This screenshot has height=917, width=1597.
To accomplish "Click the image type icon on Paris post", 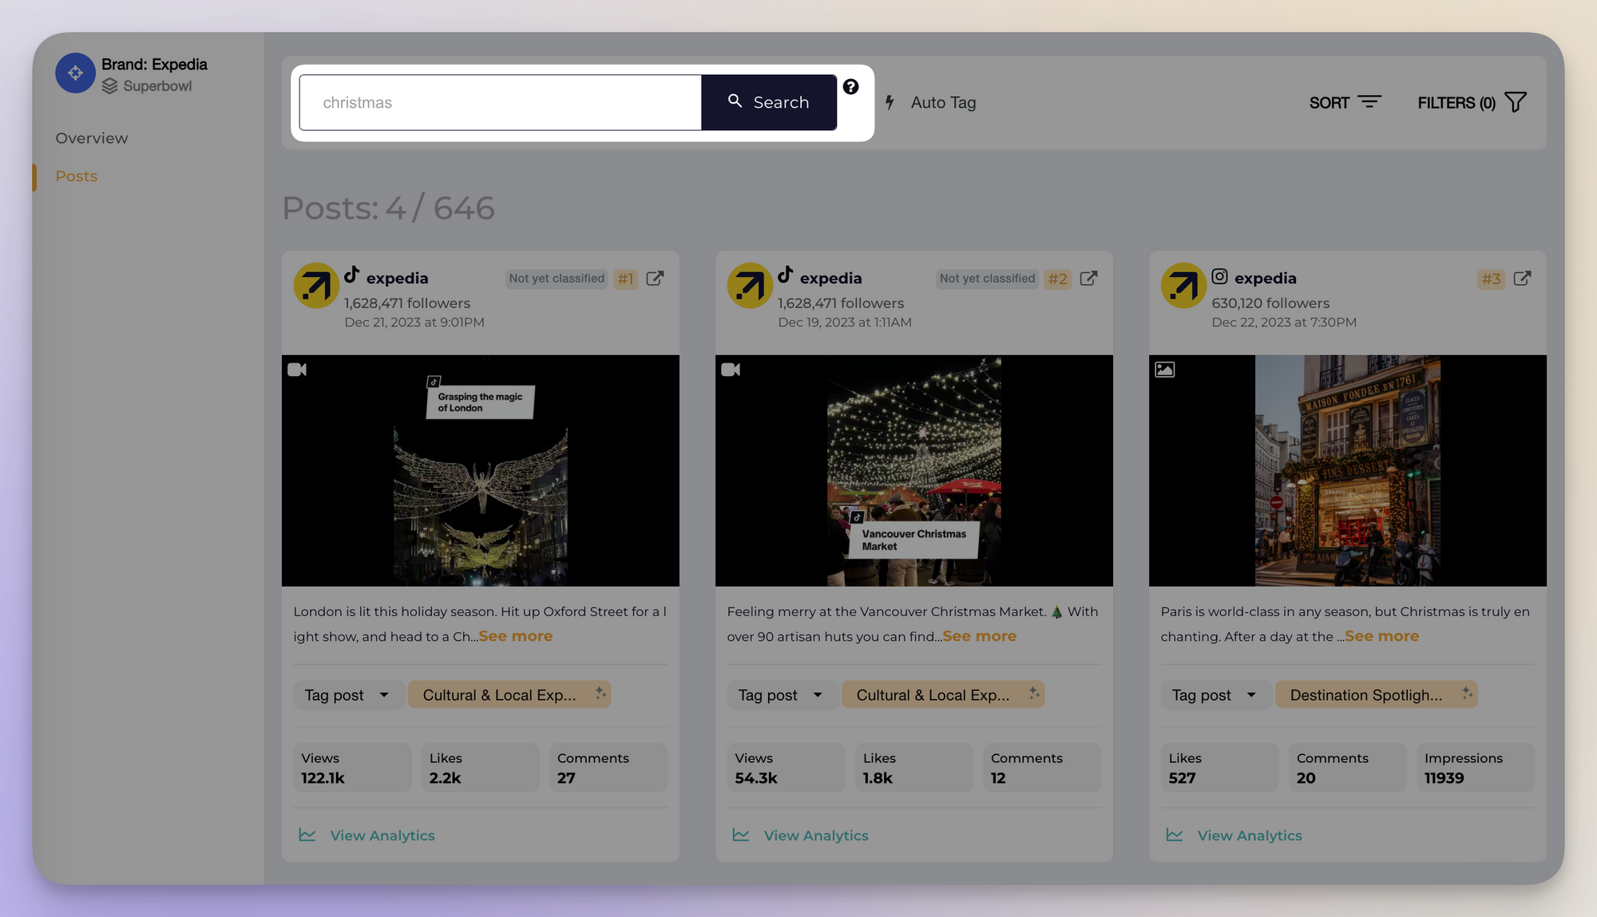I will tap(1165, 370).
